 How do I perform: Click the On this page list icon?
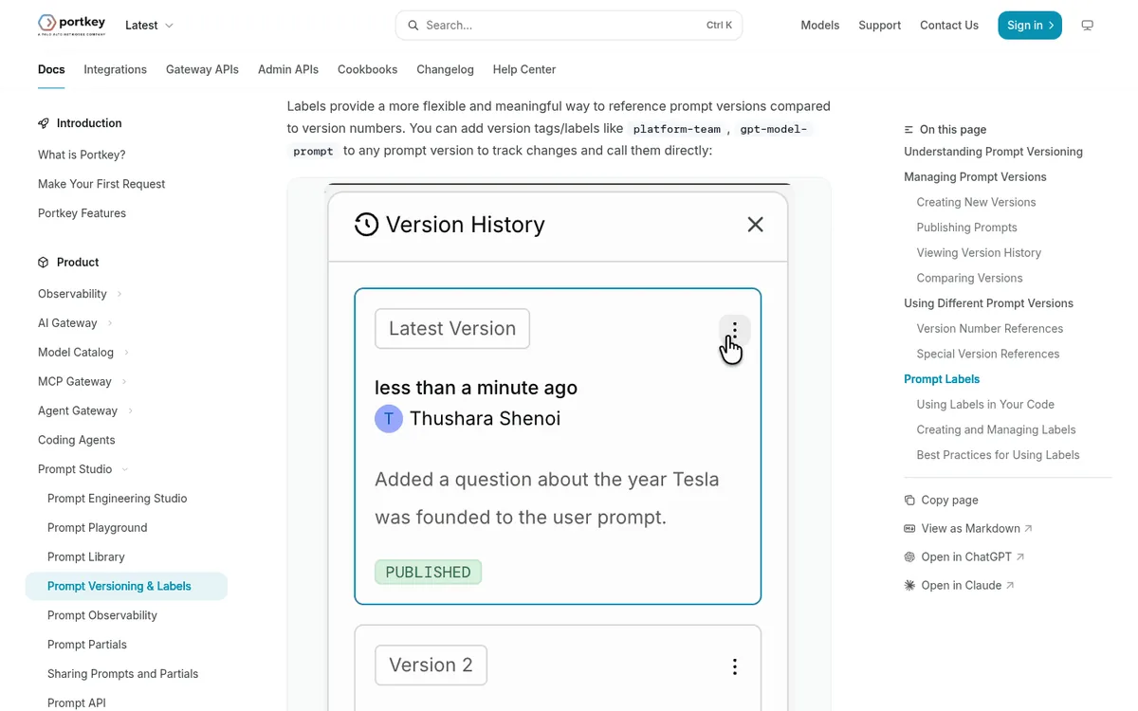coord(909,130)
